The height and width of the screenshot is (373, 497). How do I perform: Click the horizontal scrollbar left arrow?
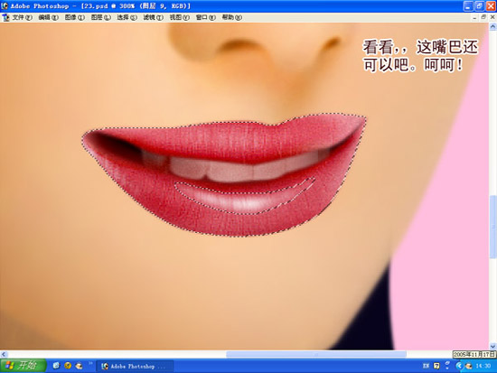4,354
